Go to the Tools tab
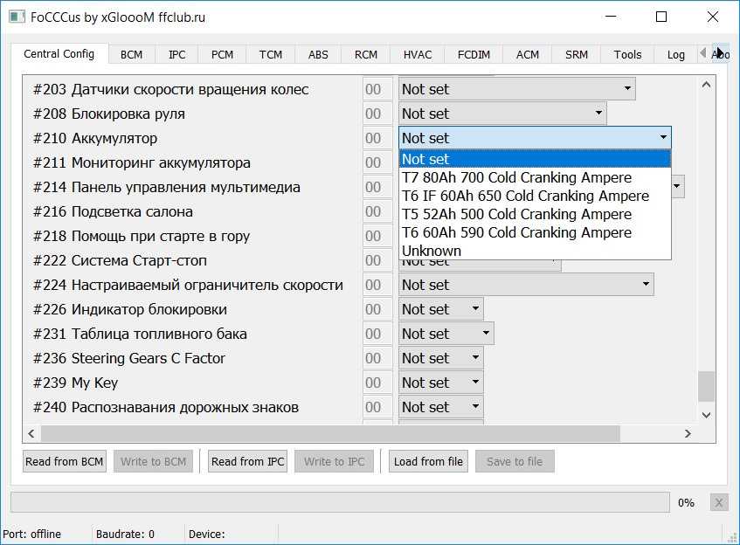This screenshot has width=740, height=545. pyautogui.click(x=627, y=54)
